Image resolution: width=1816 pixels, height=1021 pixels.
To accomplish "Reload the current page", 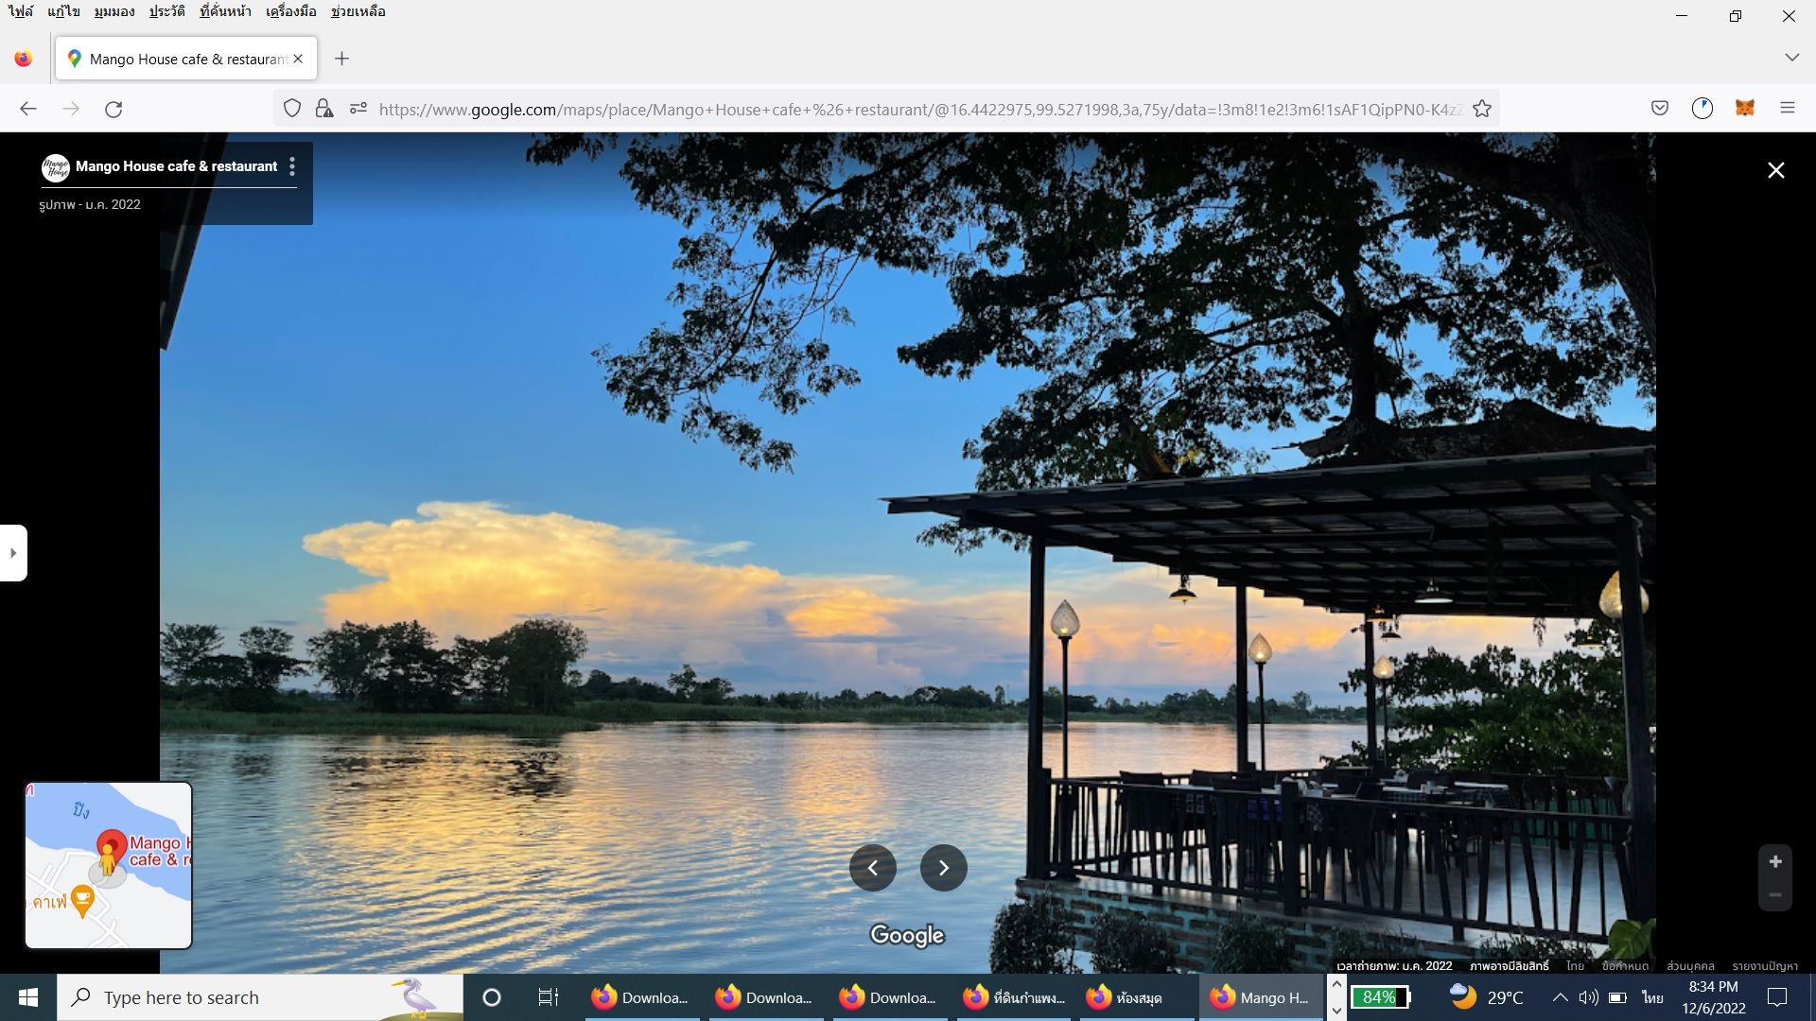I will 113,109.
